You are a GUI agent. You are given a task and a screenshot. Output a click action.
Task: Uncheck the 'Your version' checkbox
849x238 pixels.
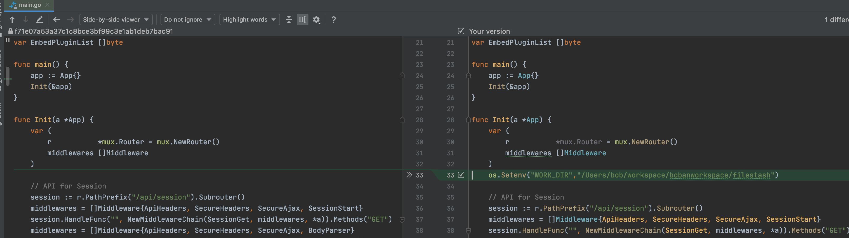point(461,31)
